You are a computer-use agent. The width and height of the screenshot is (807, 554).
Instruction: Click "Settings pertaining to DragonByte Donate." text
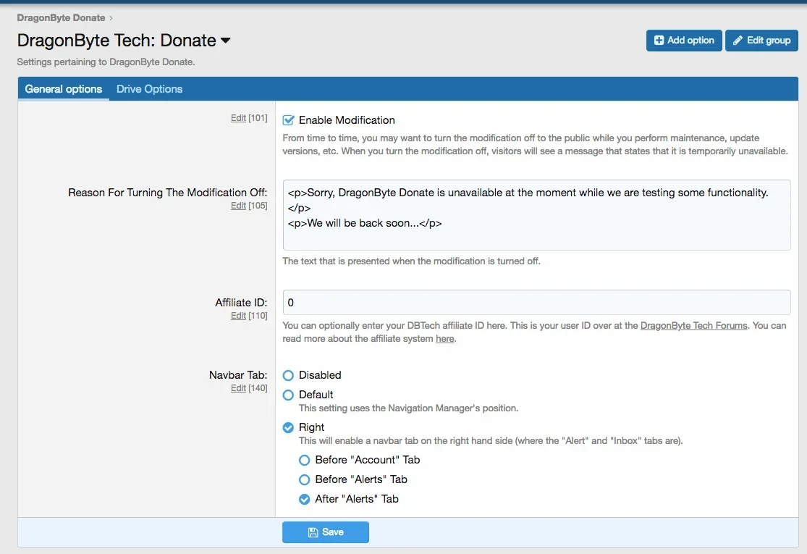pyautogui.click(x=106, y=62)
